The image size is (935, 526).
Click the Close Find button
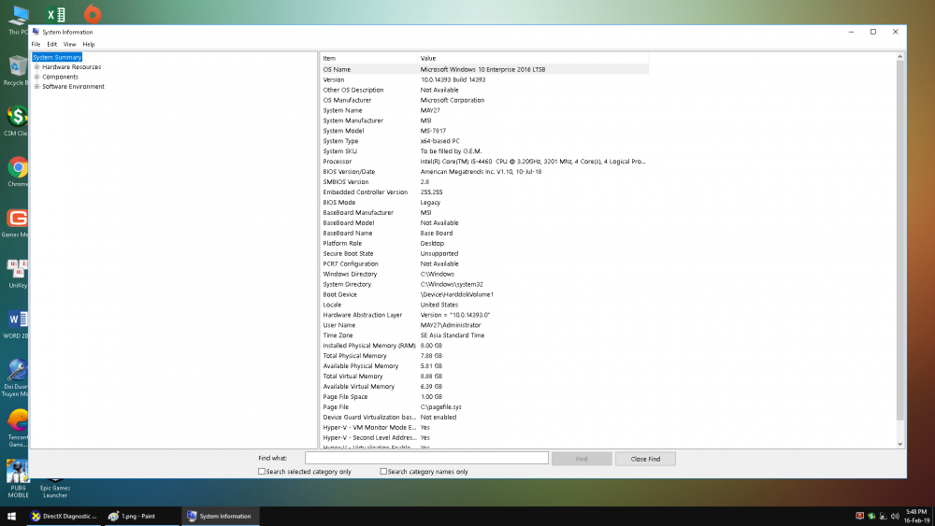(645, 459)
